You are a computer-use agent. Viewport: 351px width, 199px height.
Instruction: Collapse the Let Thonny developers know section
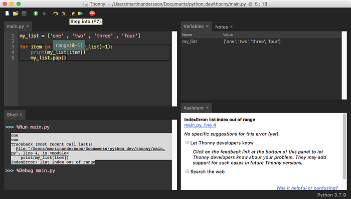click(187, 142)
